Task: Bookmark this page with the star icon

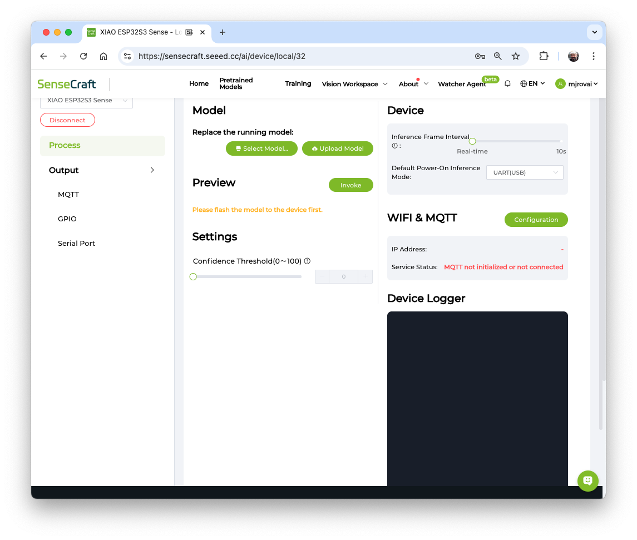Action: point(516,56)
